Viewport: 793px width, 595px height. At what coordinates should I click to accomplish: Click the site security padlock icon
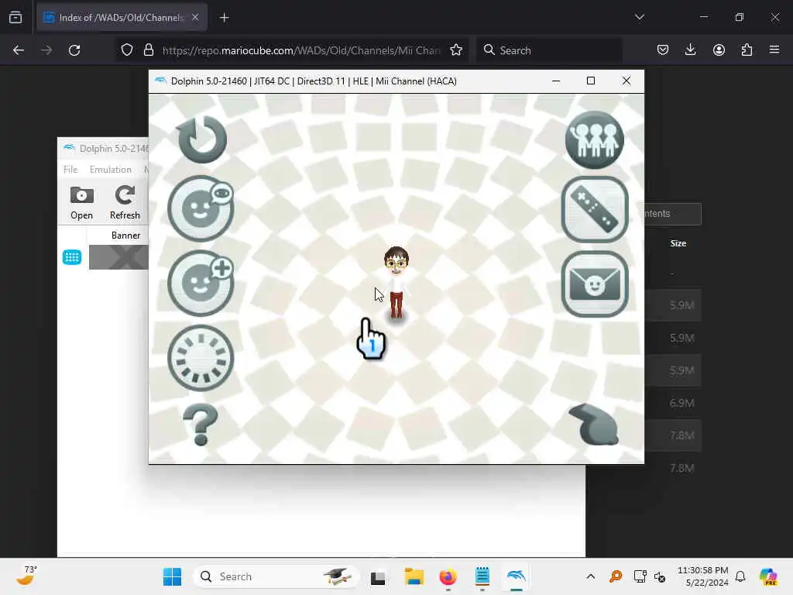(x=148, y=50)
